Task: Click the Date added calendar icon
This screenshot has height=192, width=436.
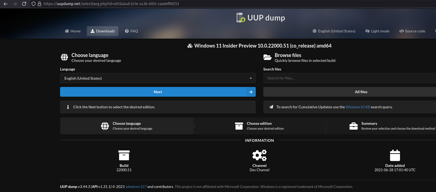Action: pos(395,155)
